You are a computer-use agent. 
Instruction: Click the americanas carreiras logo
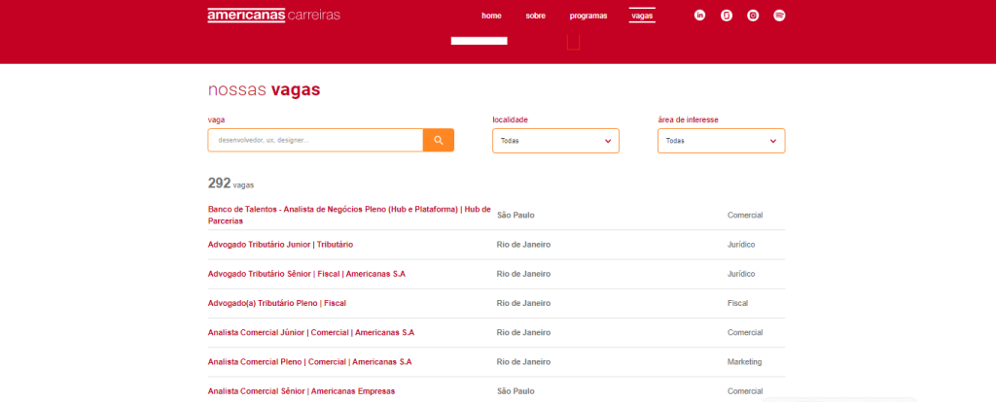[x=273, y=15]
